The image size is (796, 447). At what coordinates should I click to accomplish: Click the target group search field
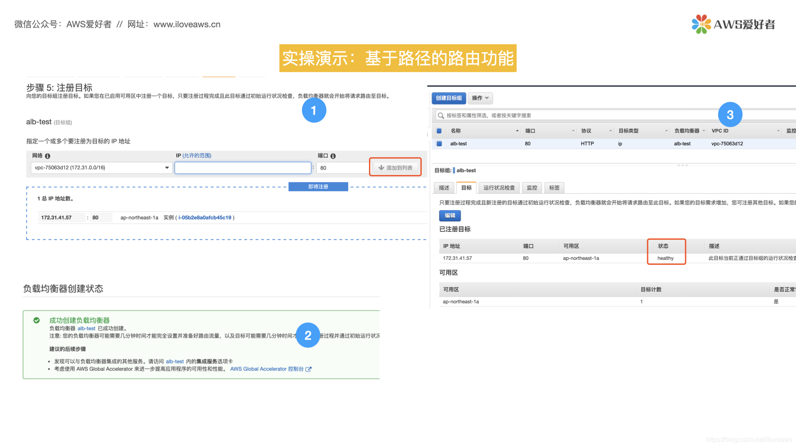tap(615, 115)
